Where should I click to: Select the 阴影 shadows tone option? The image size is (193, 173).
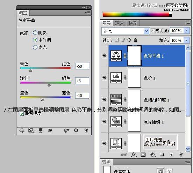[35, 33]
